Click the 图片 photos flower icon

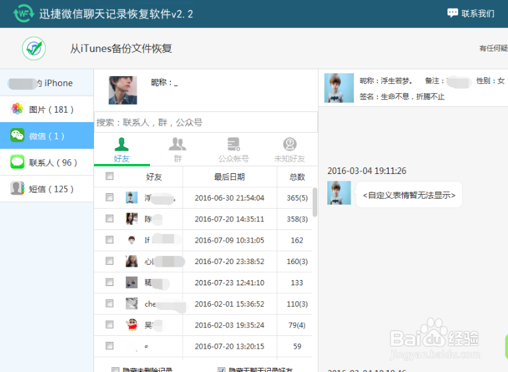17,109
